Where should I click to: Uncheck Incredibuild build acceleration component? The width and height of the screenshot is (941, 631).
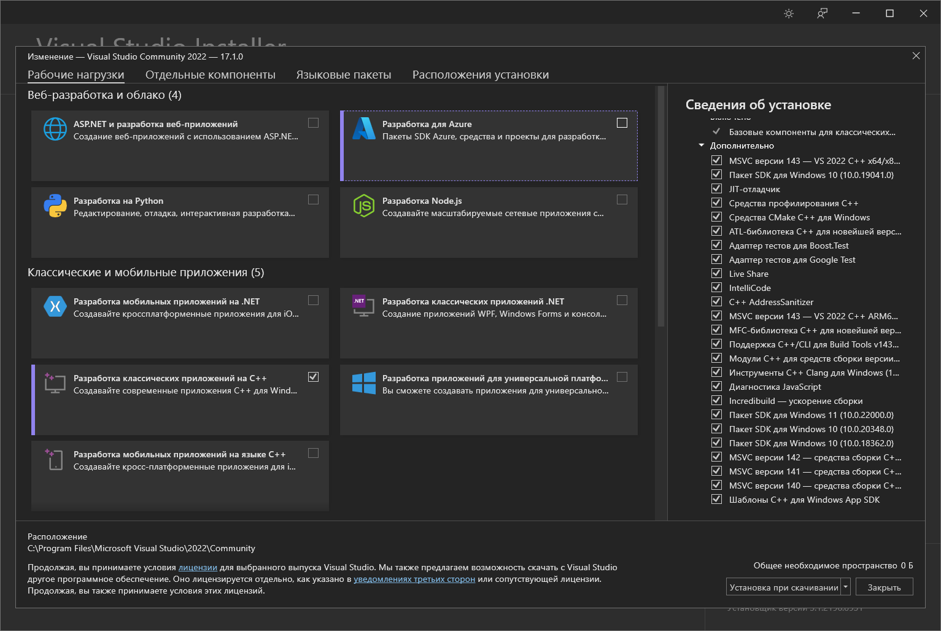tap(716, 400)
